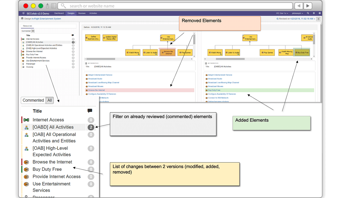
Task: Select the Watch Moving Map diagram node
Action: click(286, 52)
